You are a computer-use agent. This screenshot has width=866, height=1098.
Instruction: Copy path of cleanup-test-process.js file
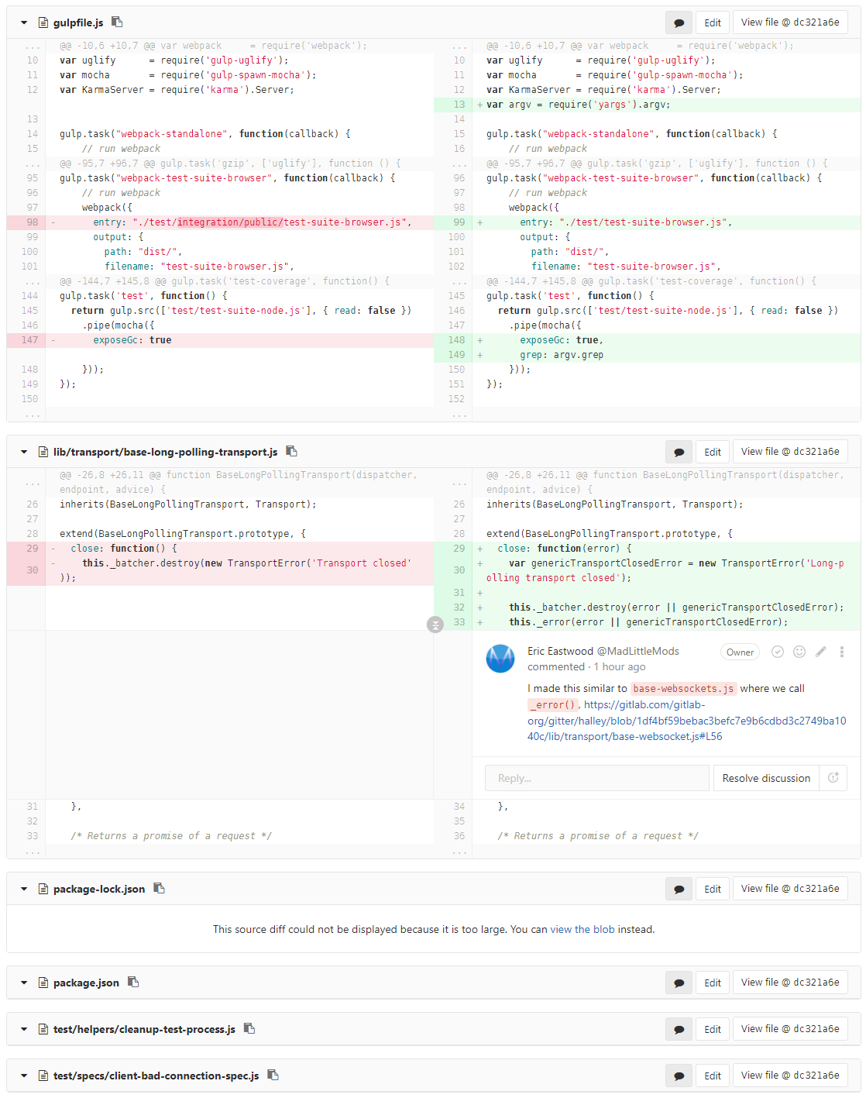point(249,1028)
